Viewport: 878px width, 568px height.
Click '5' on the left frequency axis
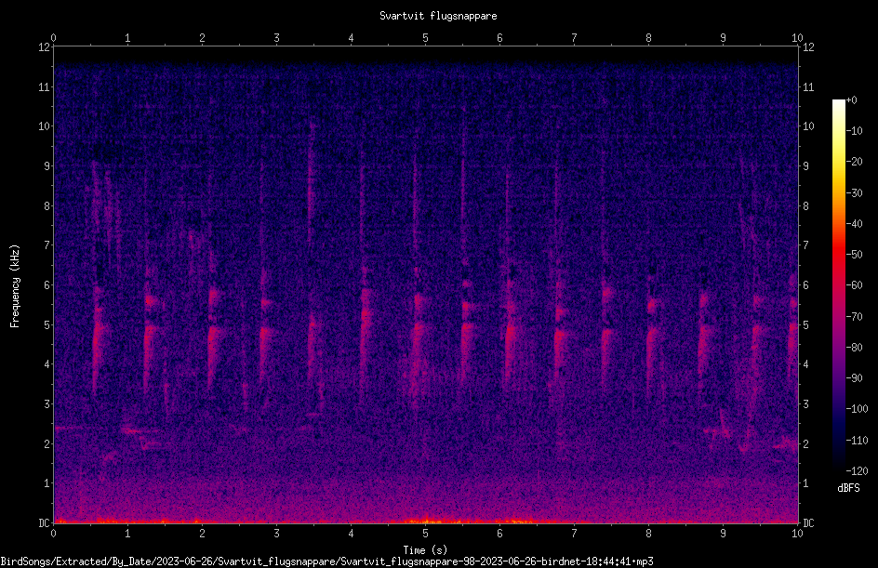(47, 325)
